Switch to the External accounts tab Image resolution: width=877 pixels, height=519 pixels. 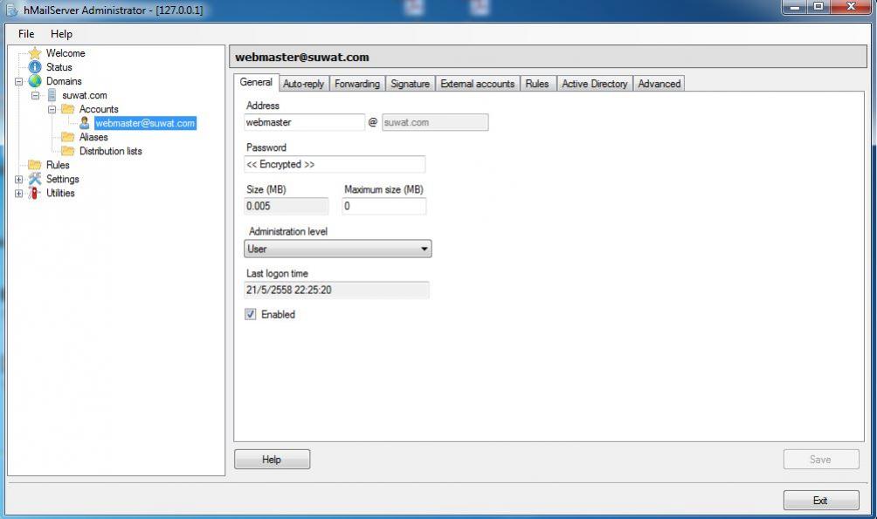(478, 84)
